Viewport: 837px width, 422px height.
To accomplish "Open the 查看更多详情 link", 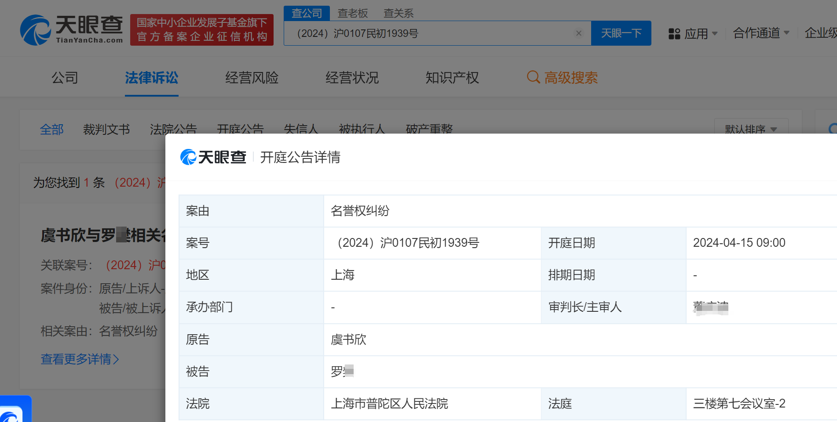I will [80, 359].
